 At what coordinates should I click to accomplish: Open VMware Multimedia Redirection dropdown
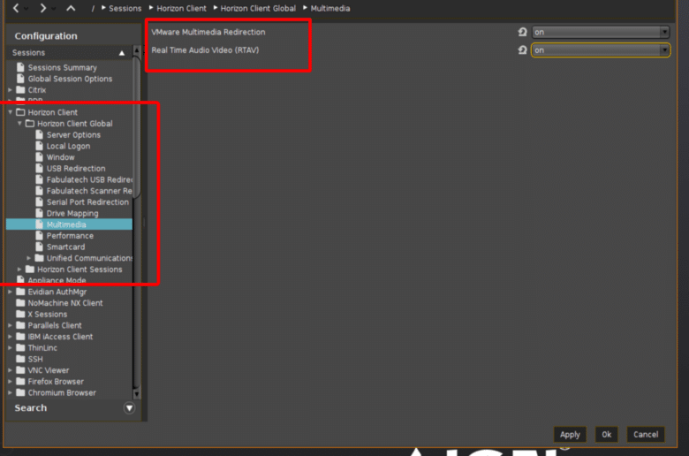pyautogui.click(x=601, y=32)
